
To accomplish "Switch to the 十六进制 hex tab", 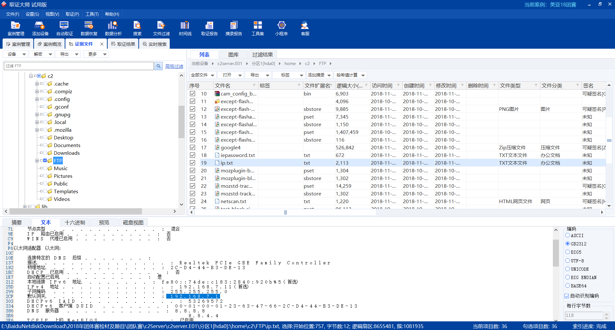I will (75, 222).
